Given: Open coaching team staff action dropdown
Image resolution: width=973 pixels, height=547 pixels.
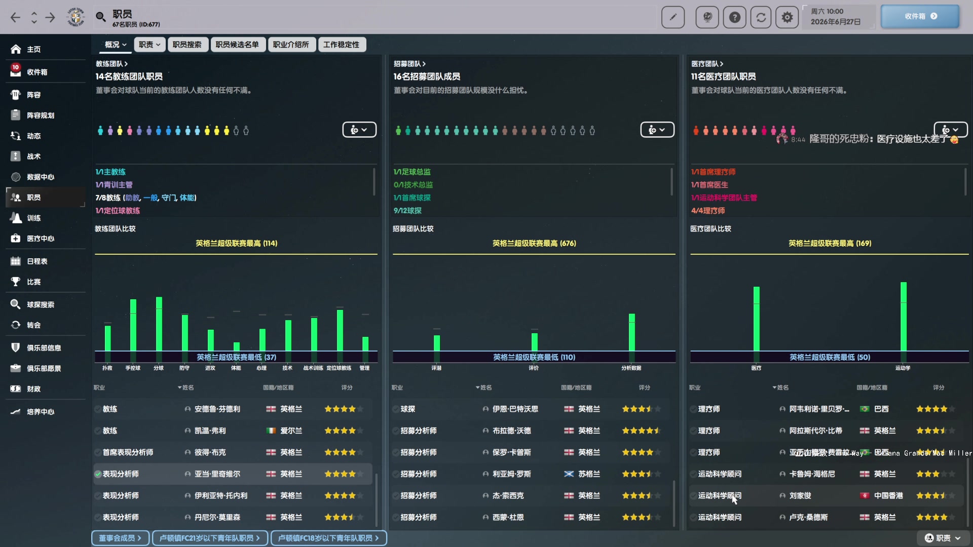Looking at the screenshot, I should pos(359,130).
